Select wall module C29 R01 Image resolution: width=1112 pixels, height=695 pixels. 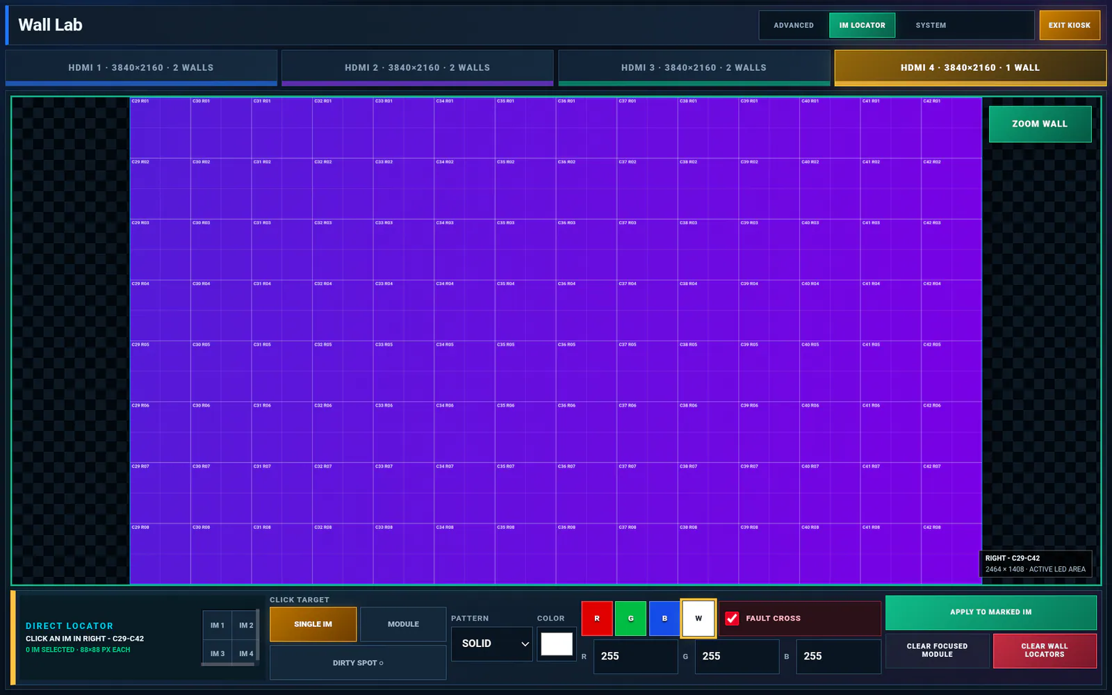coord(160,128)
